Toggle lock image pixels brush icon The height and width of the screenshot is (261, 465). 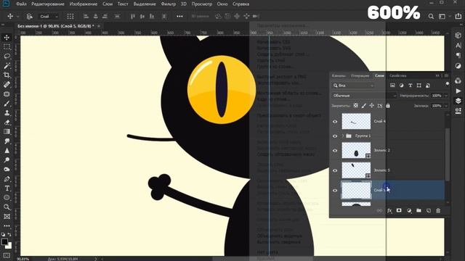[x=363, y=106]
